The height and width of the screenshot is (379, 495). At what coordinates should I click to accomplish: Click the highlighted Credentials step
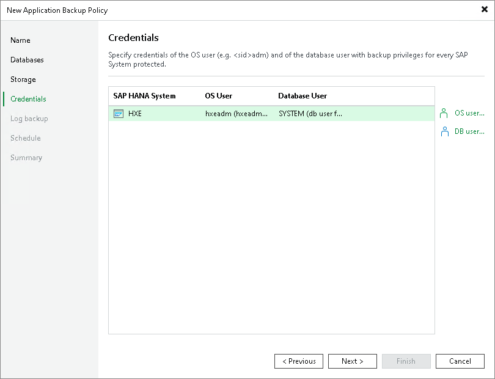(29, 98)
